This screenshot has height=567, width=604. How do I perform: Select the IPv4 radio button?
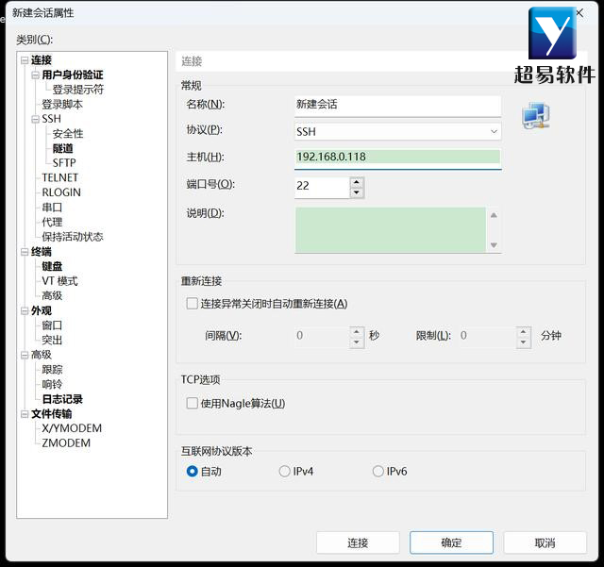pos(284,471)
